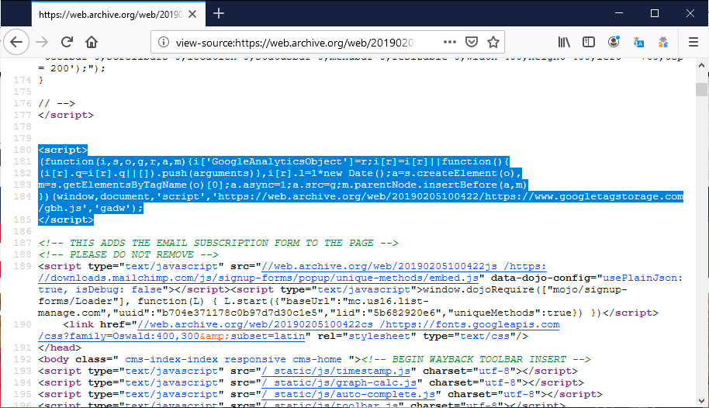This screenshot has height=408, width=709.
Task: Click the 'BEGIN WAYBACK TOOLBAR INSERT' comment
Action: [x=476, y=359]
